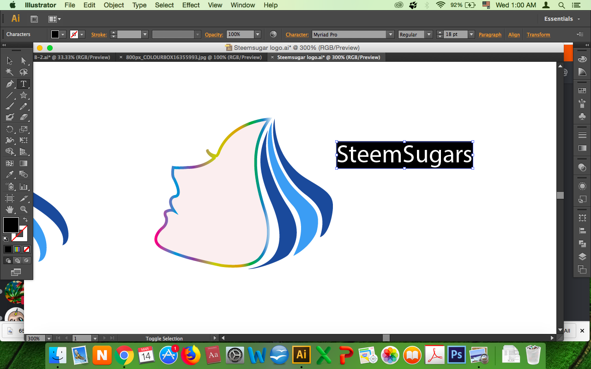Image resolution: width=591 pixels, height=369 pixels.
Task: Reset default fill and stroke
Action: point(6,239)
